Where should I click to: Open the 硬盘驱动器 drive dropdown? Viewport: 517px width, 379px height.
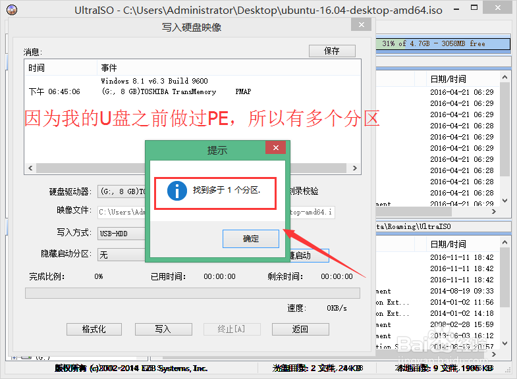point(121,191)
